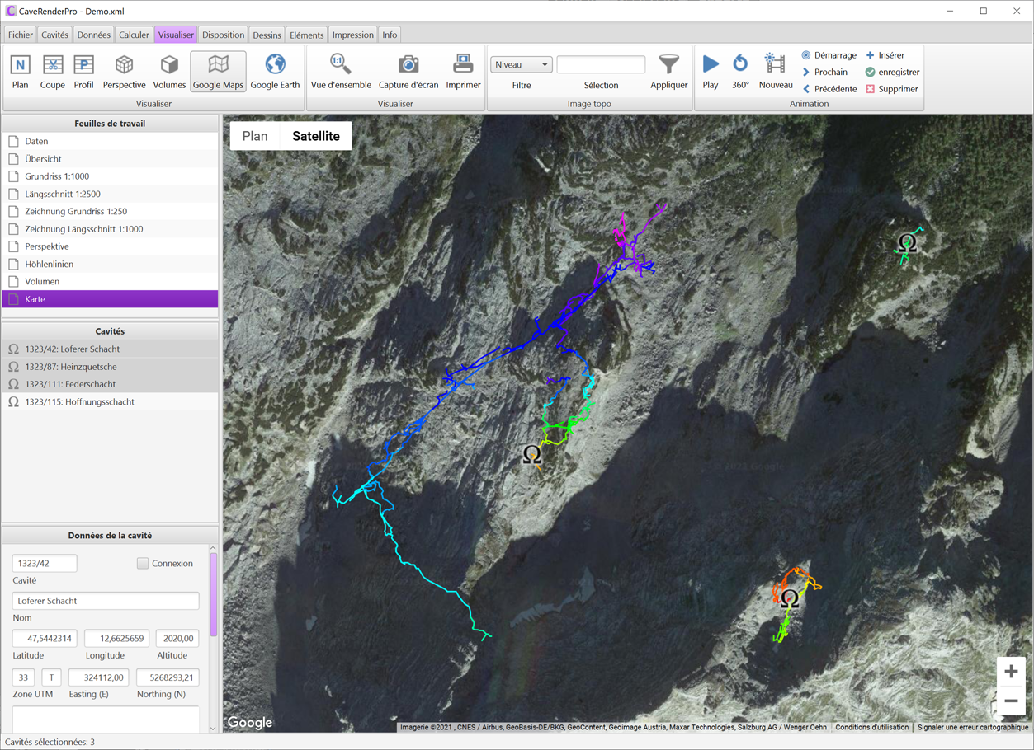Zoom in on the map
The image size is (1034, 750).
[x=1011, y=672]
